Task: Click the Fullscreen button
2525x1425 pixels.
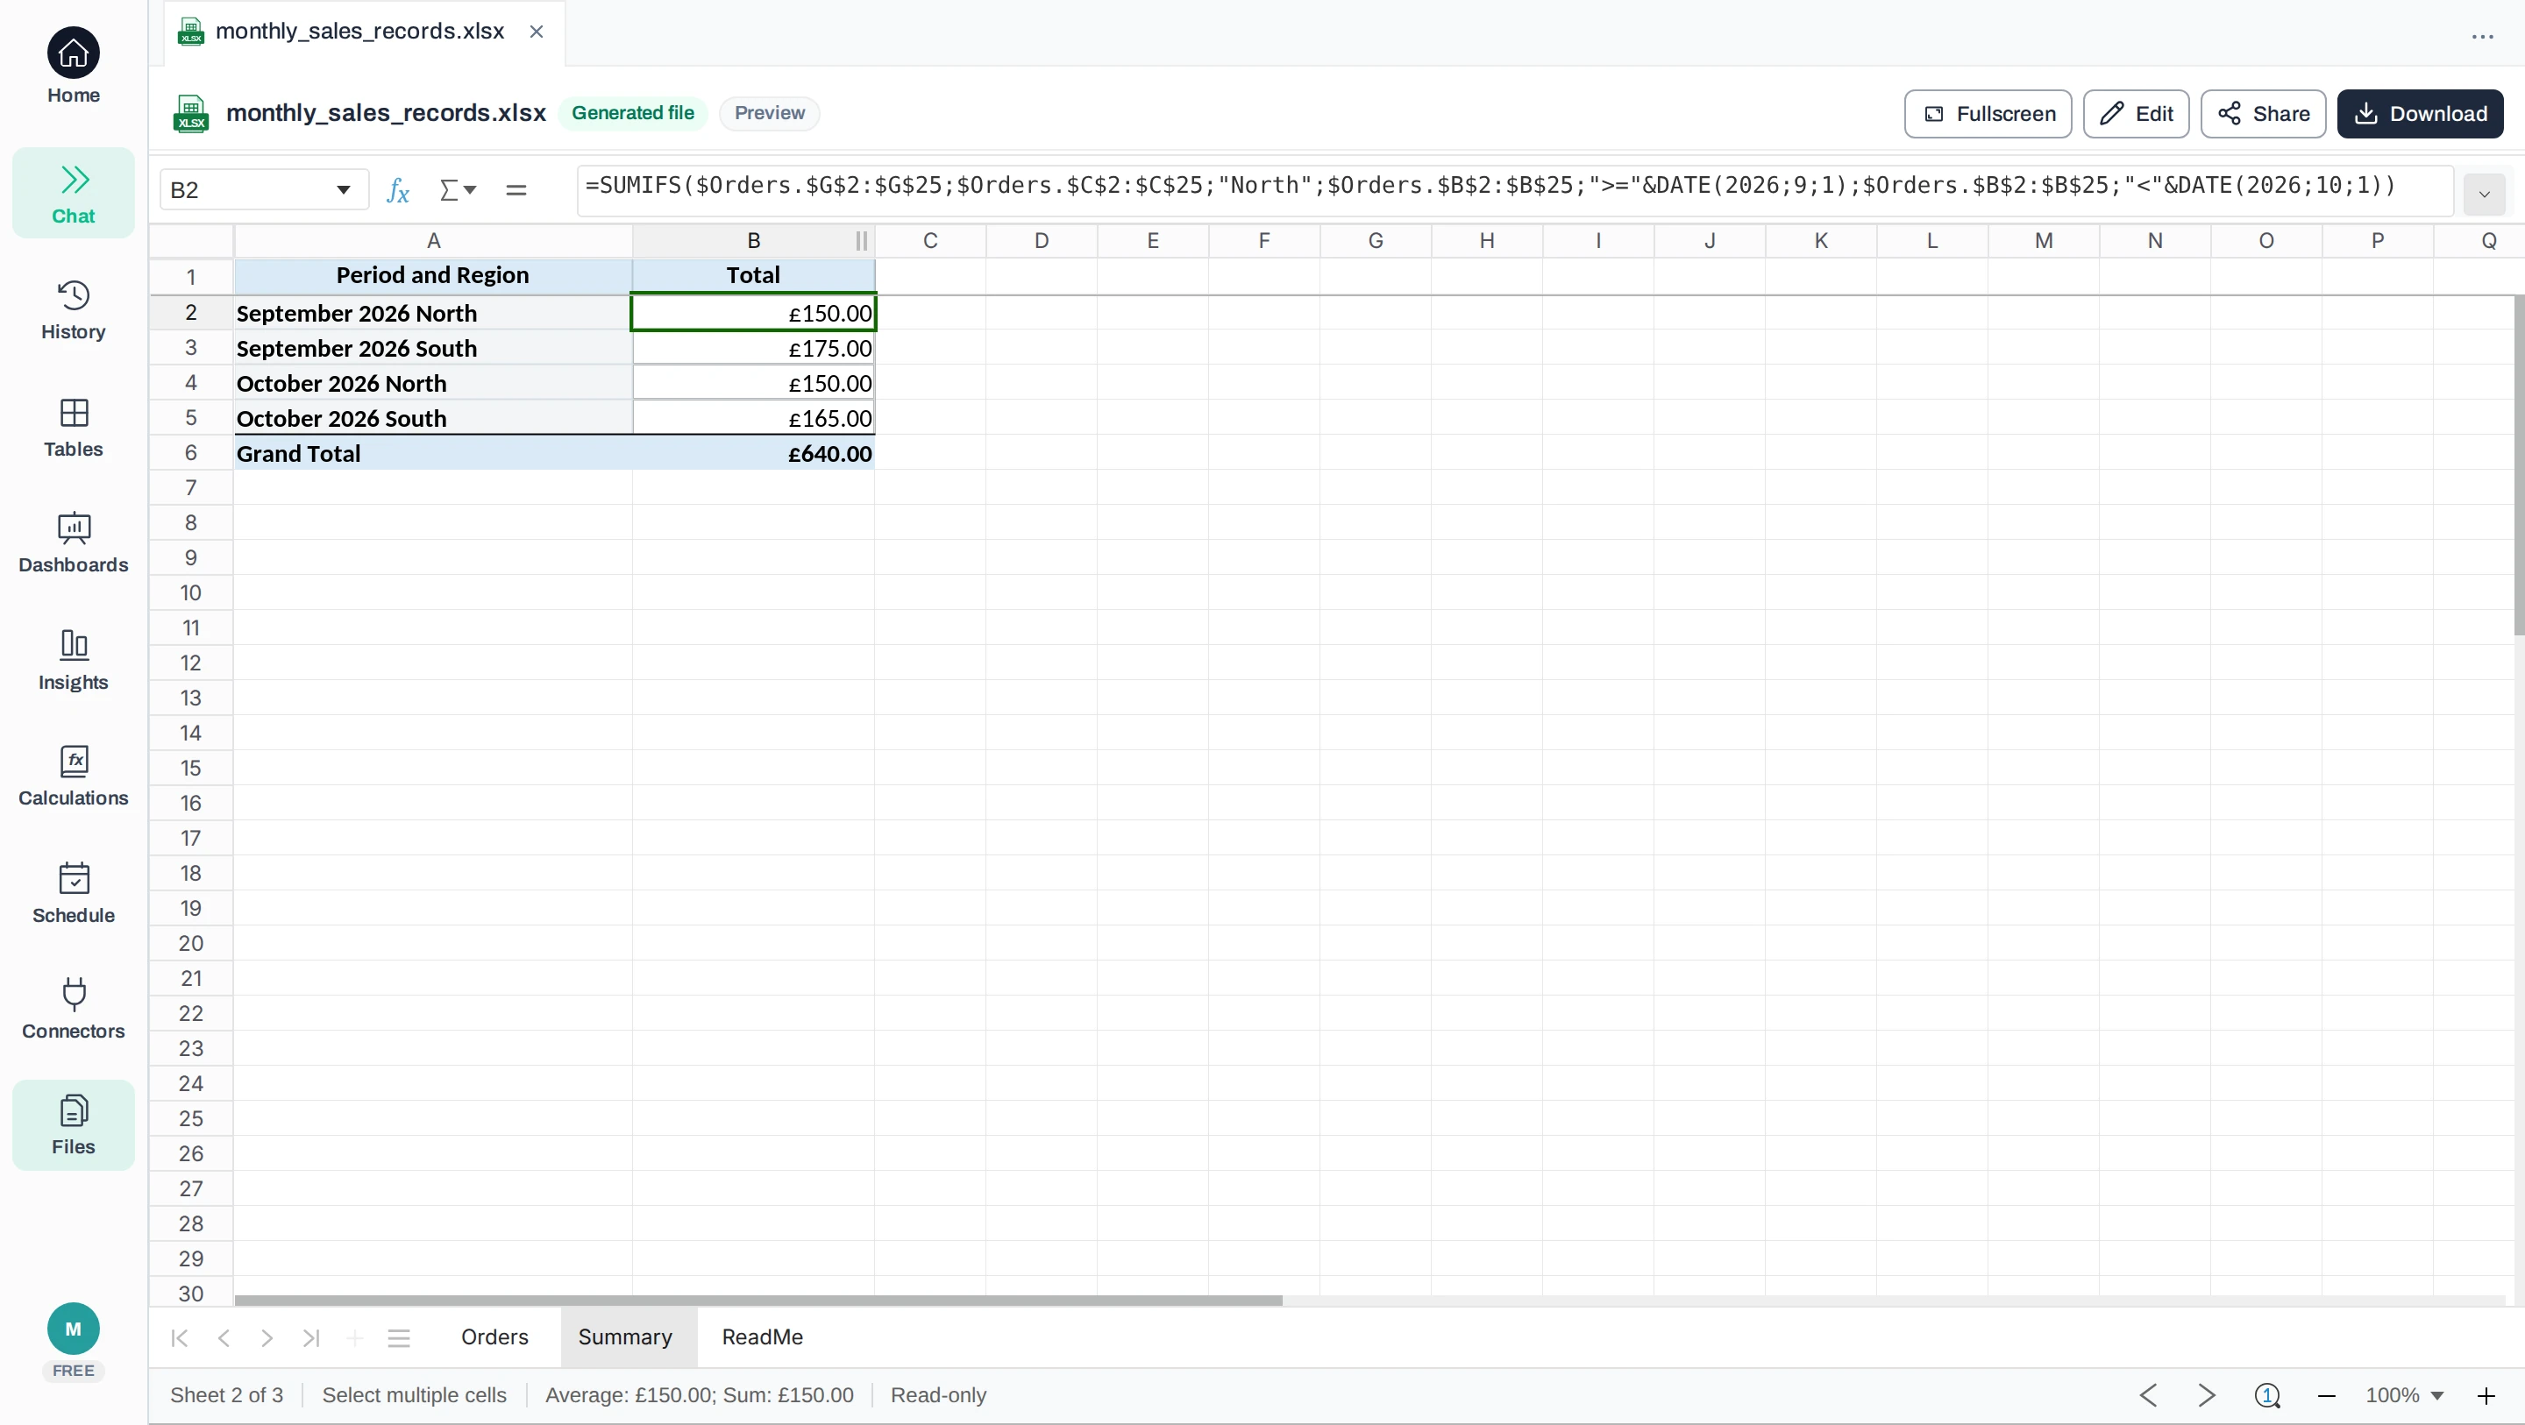Action: pos(1988,114)
